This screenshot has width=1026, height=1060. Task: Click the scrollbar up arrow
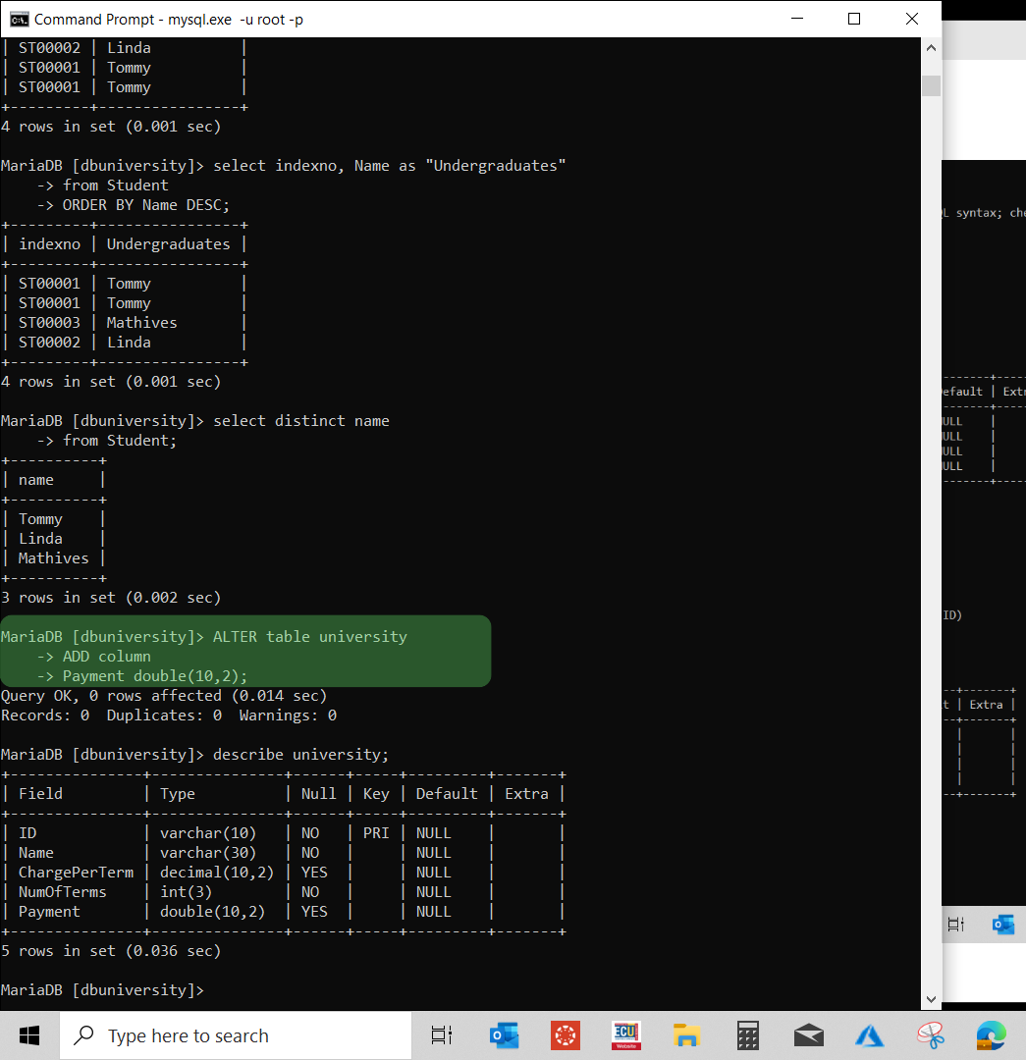930,46
